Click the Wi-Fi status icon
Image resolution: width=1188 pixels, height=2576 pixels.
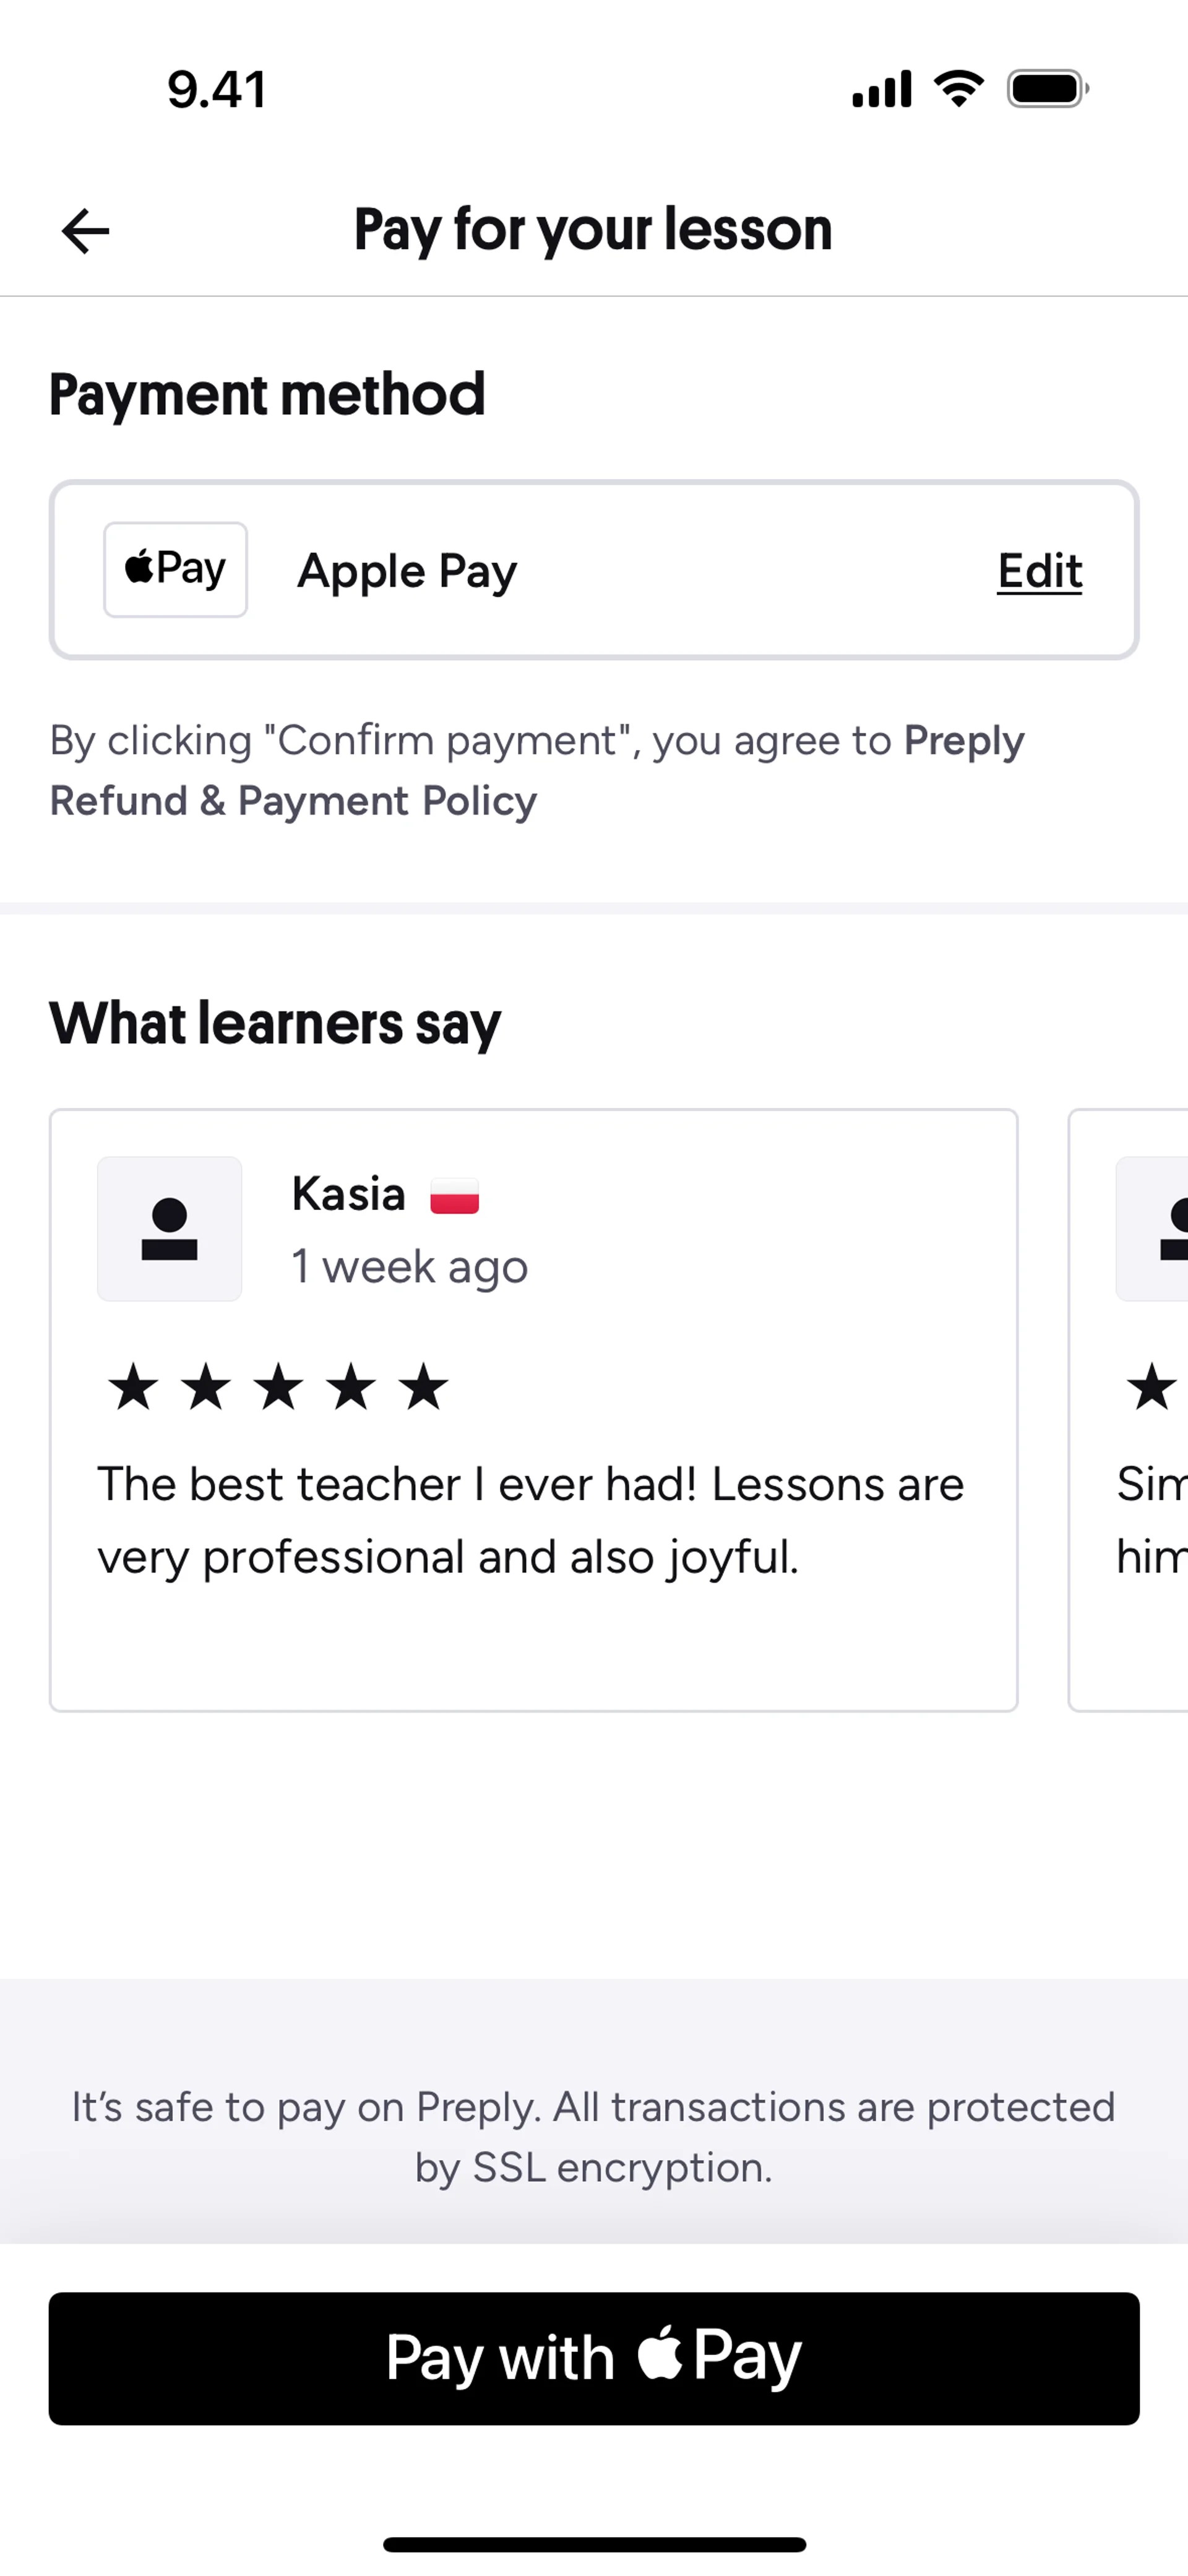click(958, 89)
